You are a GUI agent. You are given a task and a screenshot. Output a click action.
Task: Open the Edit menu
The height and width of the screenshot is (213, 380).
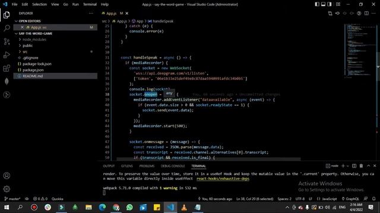coord(25,4)
